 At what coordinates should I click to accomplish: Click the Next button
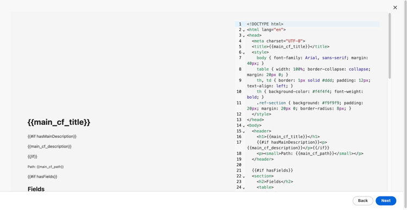tap(386, 201)
